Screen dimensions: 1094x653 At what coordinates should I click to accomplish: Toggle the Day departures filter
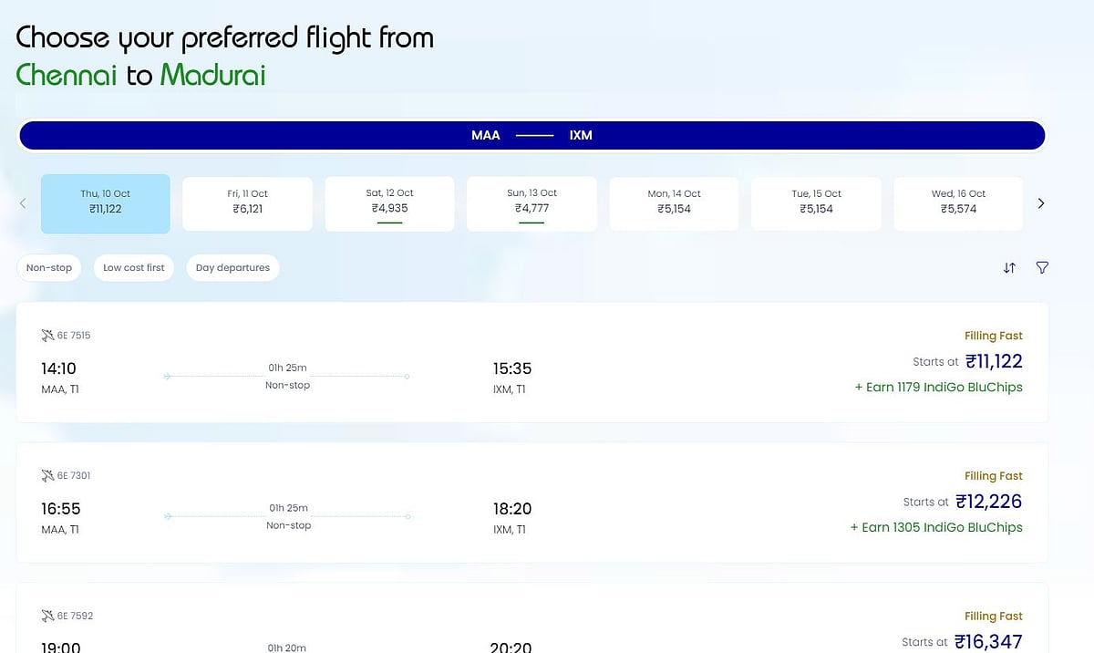tap(232, 268)
